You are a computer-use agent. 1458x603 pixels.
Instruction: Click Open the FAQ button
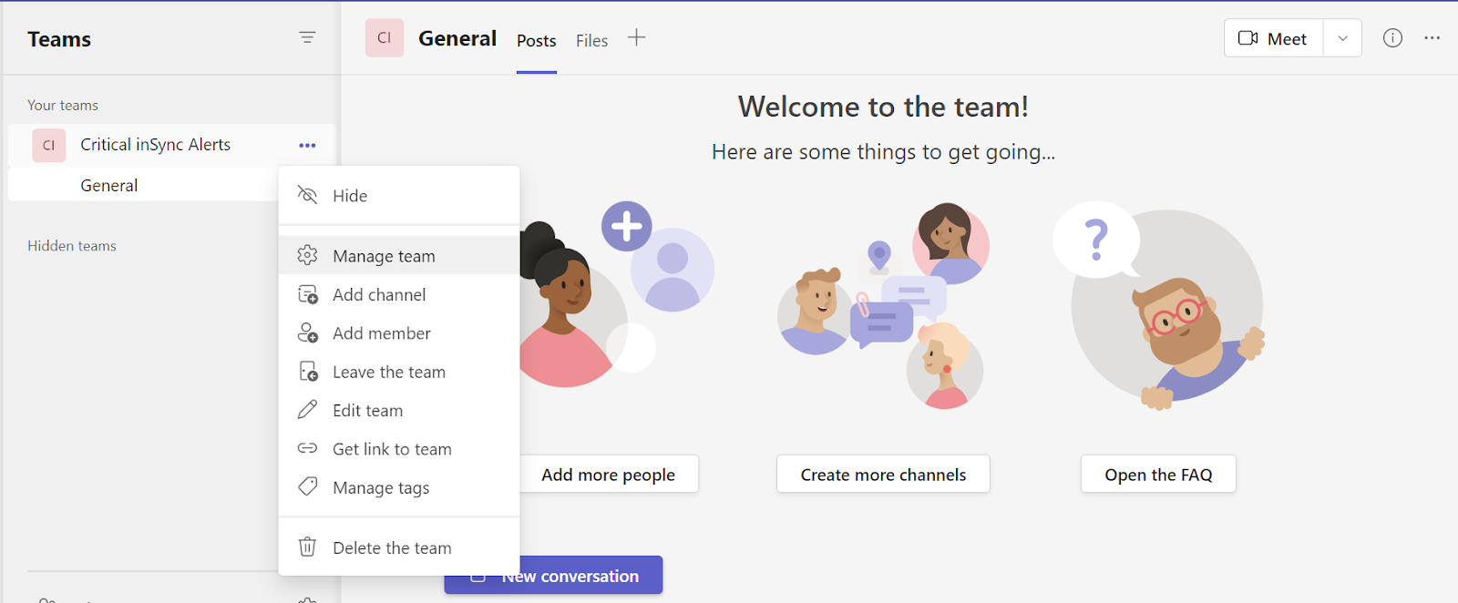1158,475
